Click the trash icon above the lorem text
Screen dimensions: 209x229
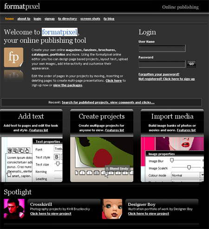point(10,150)
